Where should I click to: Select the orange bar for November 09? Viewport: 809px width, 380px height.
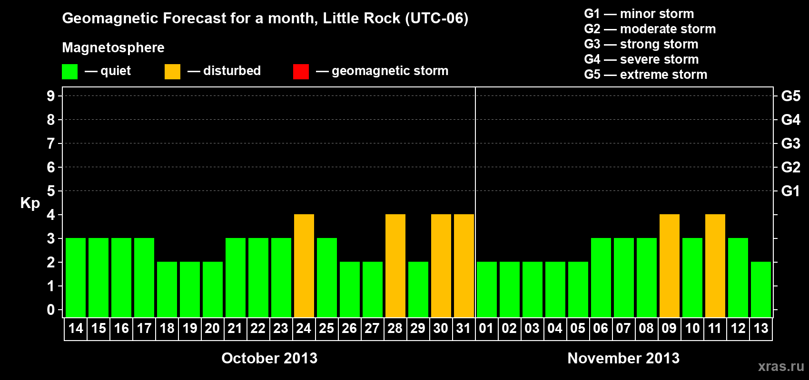tap(670, 266)
